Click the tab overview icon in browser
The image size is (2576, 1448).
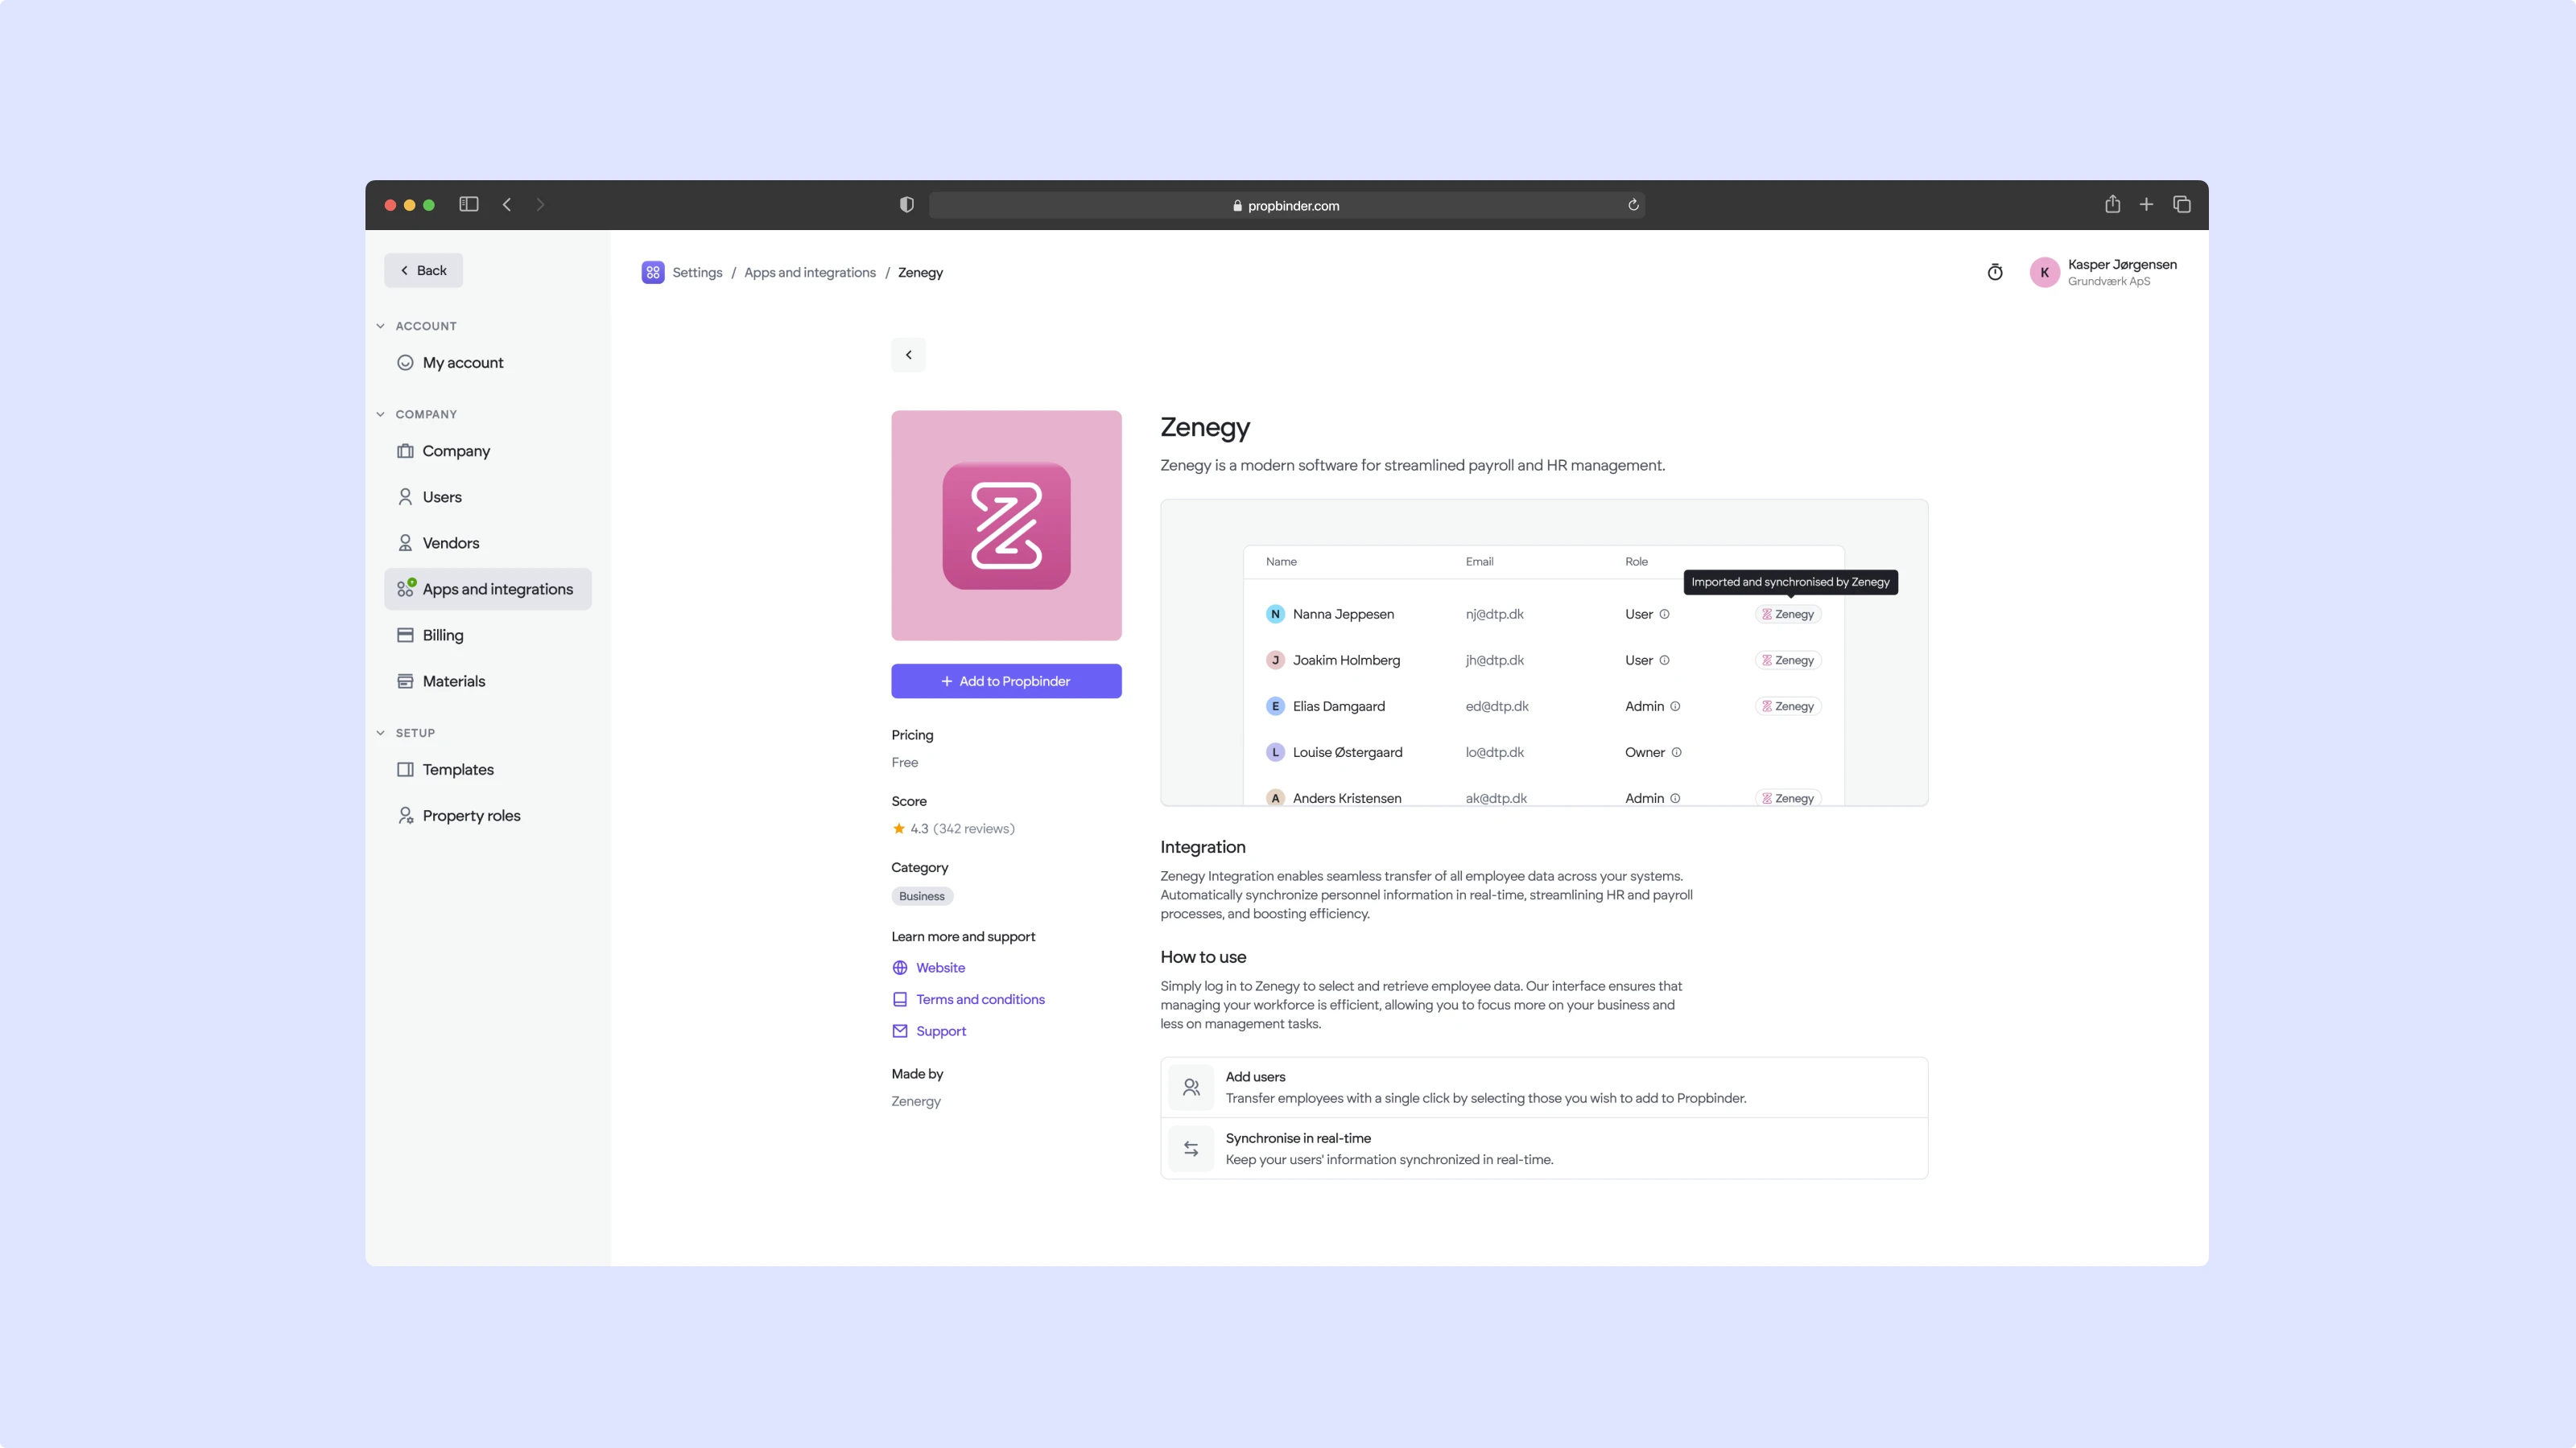click(x=2182, y=204)
